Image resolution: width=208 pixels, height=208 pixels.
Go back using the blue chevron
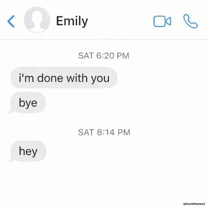coord(11,21)
